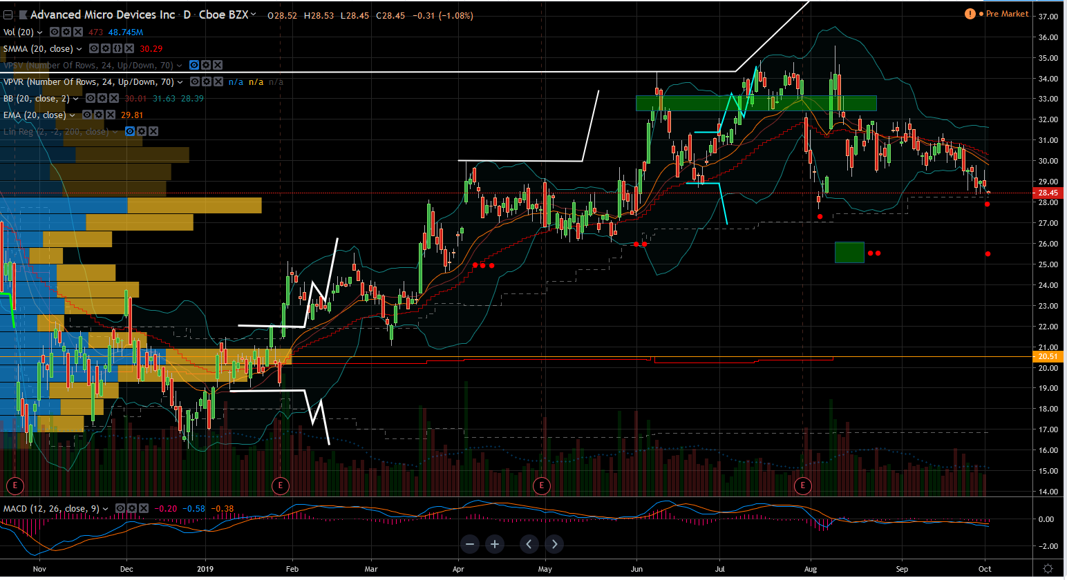Click the earnings marker near February
This screenshot has height=580, width=1067.
click(280, 485)
